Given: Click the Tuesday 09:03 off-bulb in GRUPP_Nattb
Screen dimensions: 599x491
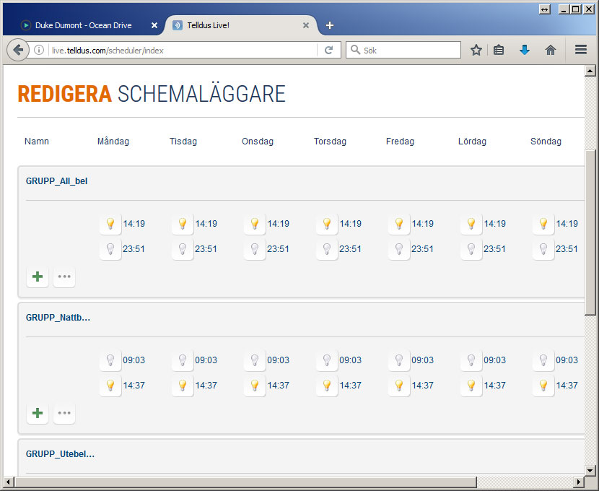Looking at the screenshot, I should pos(183,360).
